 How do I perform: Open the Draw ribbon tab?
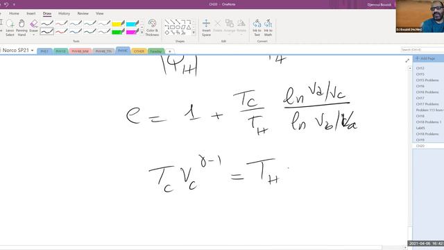point(47,13)
